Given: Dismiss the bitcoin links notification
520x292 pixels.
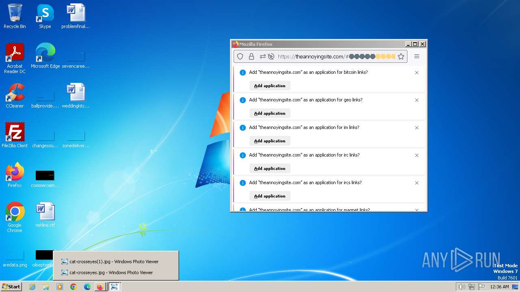Looking at the screenshot, I should click(416, 73).
